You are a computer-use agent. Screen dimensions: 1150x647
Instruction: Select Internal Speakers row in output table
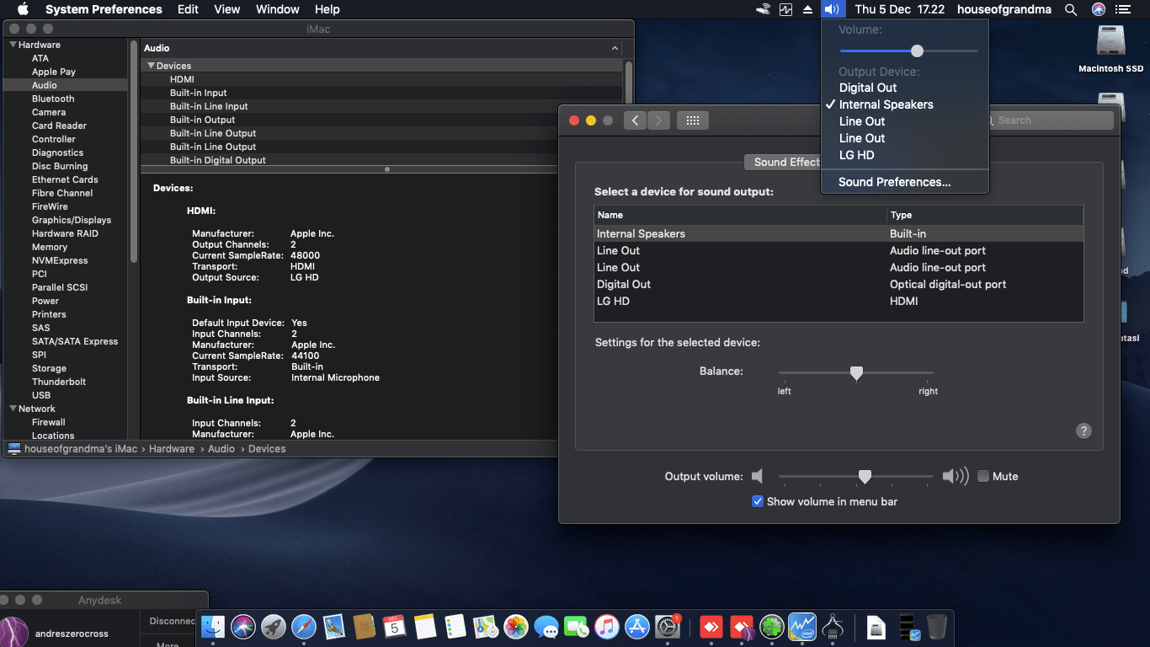tap(839, 233)
